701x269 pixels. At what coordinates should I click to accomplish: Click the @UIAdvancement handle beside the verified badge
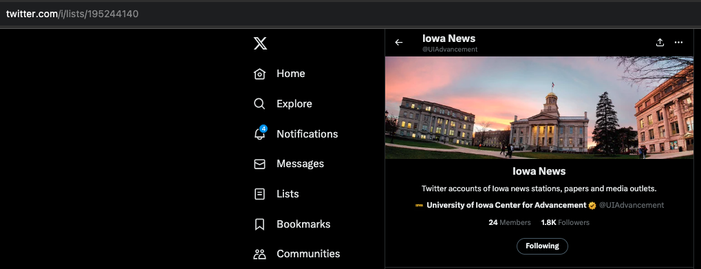(632, 205)
